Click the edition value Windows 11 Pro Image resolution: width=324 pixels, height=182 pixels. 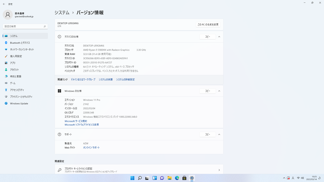(92, 100)
